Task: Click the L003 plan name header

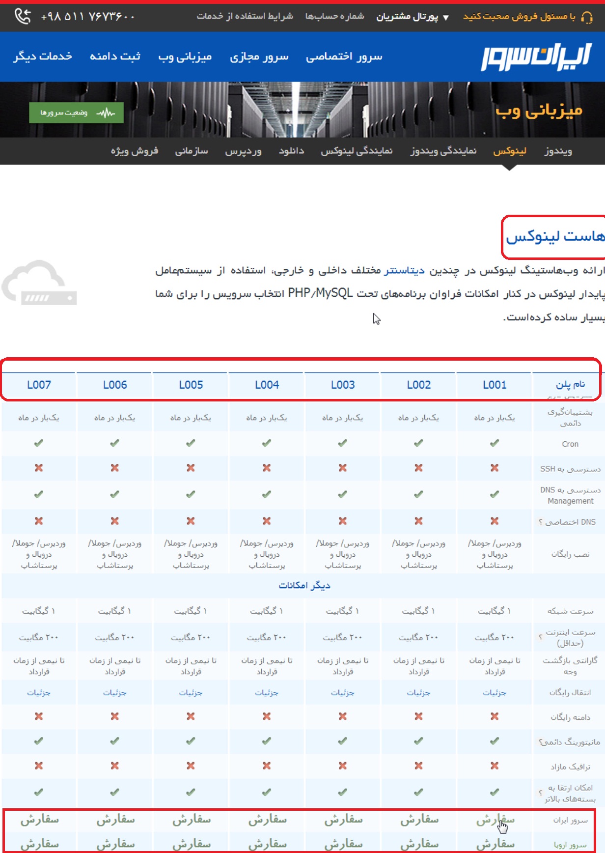Action: 343,385
